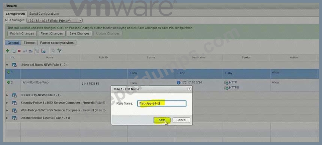Click the grayed clear filter icon

point(53,51)
